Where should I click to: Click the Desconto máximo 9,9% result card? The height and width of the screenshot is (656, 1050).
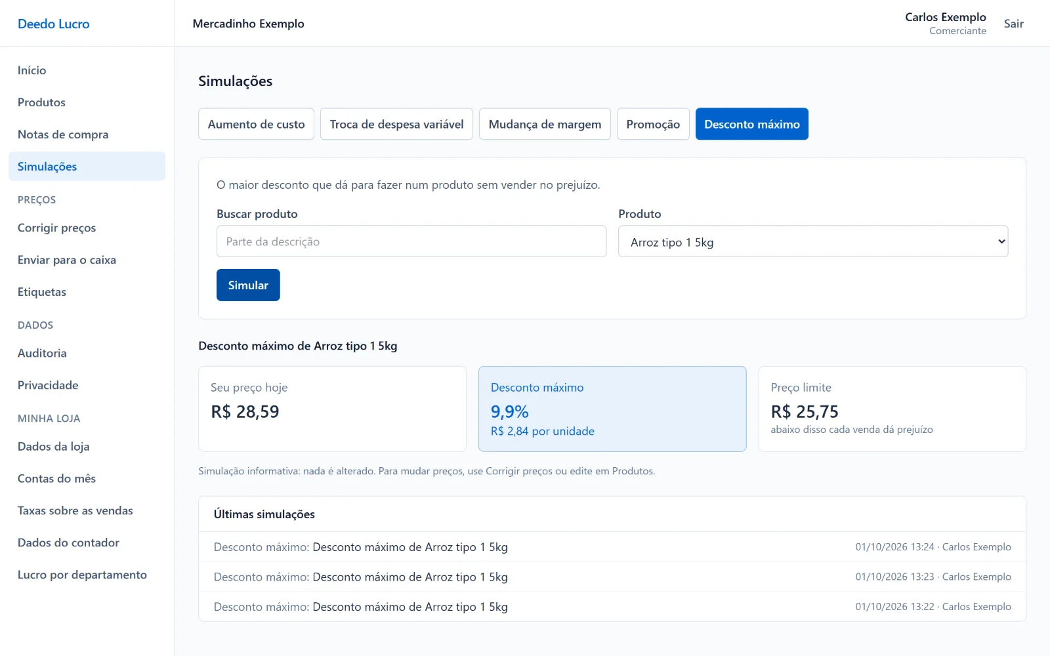coord(612,409)
